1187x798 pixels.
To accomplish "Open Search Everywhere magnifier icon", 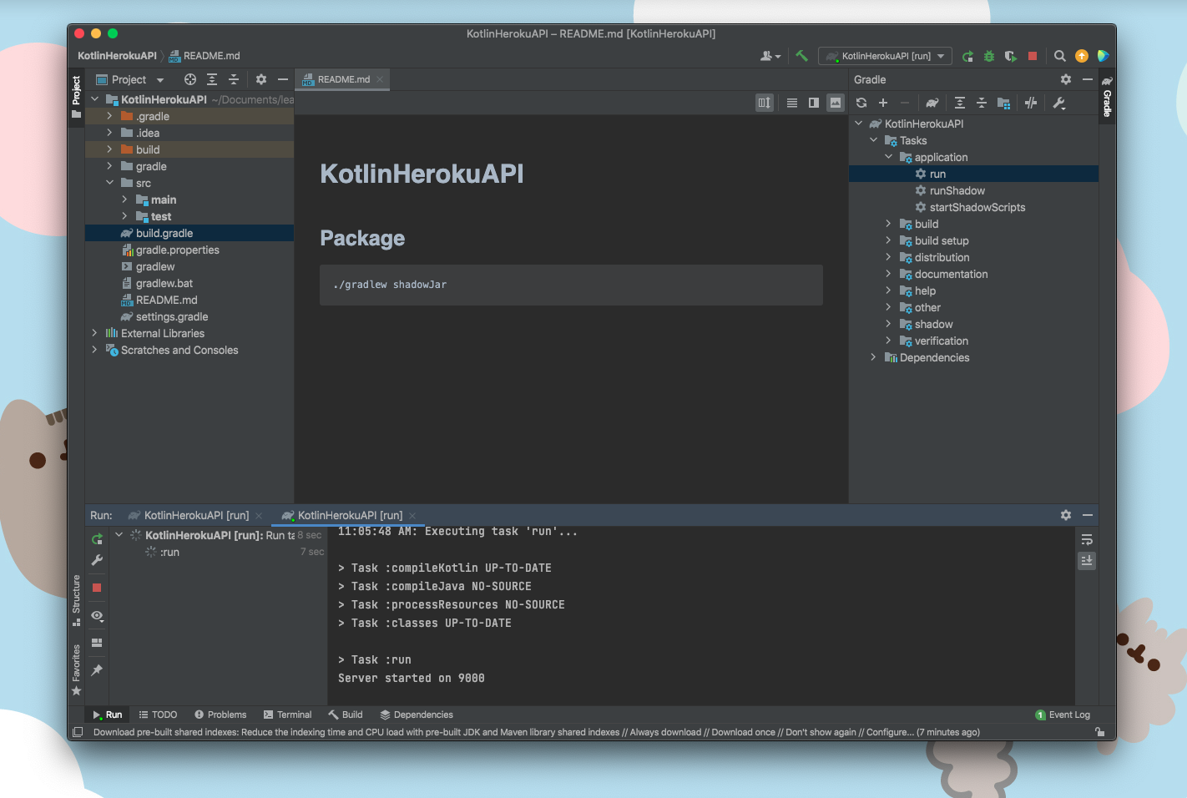I will pyautogui.click(x=1059, y=56).
